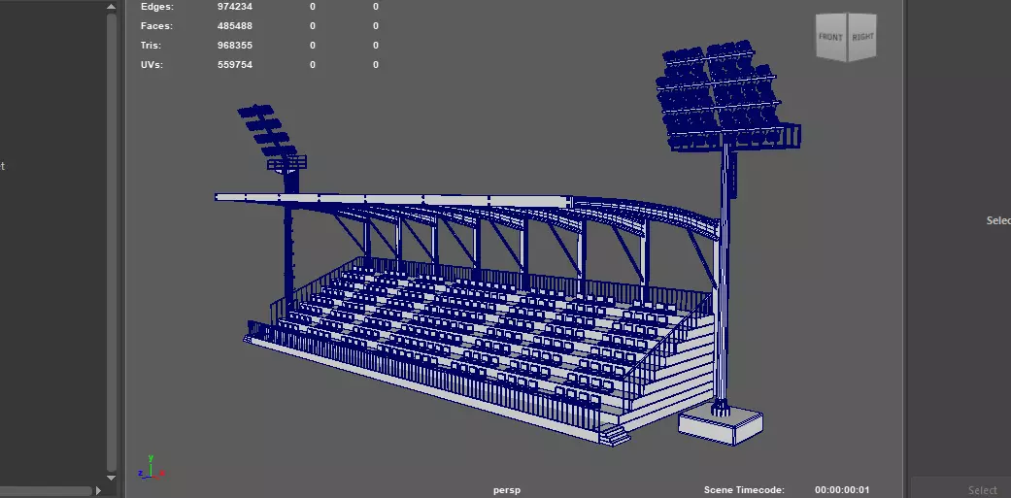Select the concrete base of light pole
This screenshot has width=1011, height=498.
click(x=721, y=424)
